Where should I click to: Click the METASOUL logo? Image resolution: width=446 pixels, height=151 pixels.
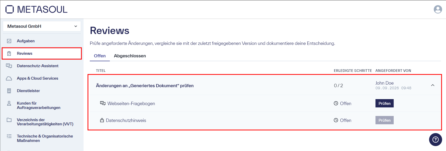click(36, 9)
